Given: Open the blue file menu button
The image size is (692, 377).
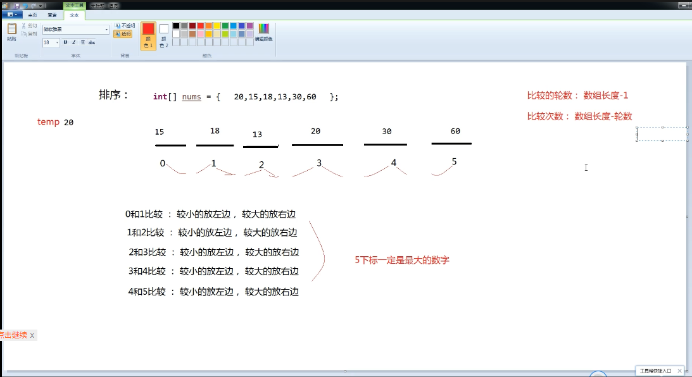Looking at the screenshot, I should point(12,15).
